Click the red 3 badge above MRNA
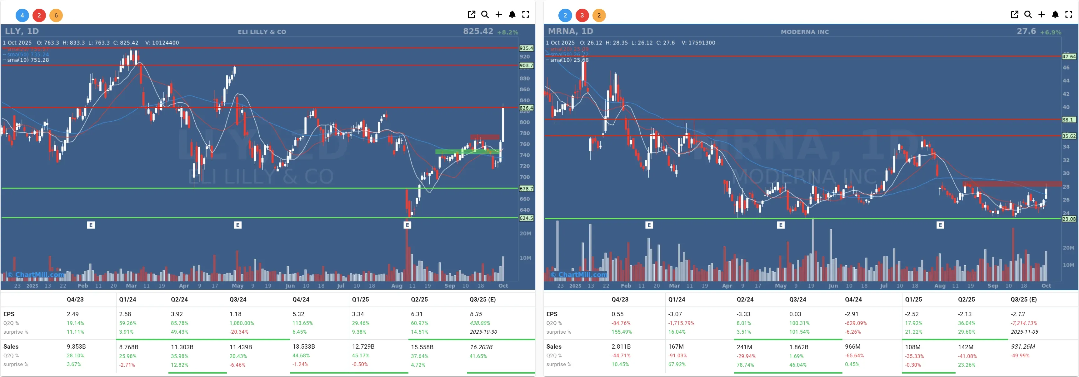This screenshot has width=1079, height=377. pyautogui.click(x=582, y=16)
